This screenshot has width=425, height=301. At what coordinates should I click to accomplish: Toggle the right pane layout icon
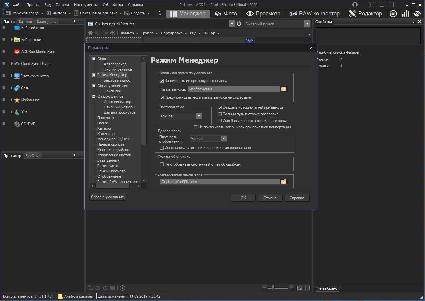tap(392, 5)
